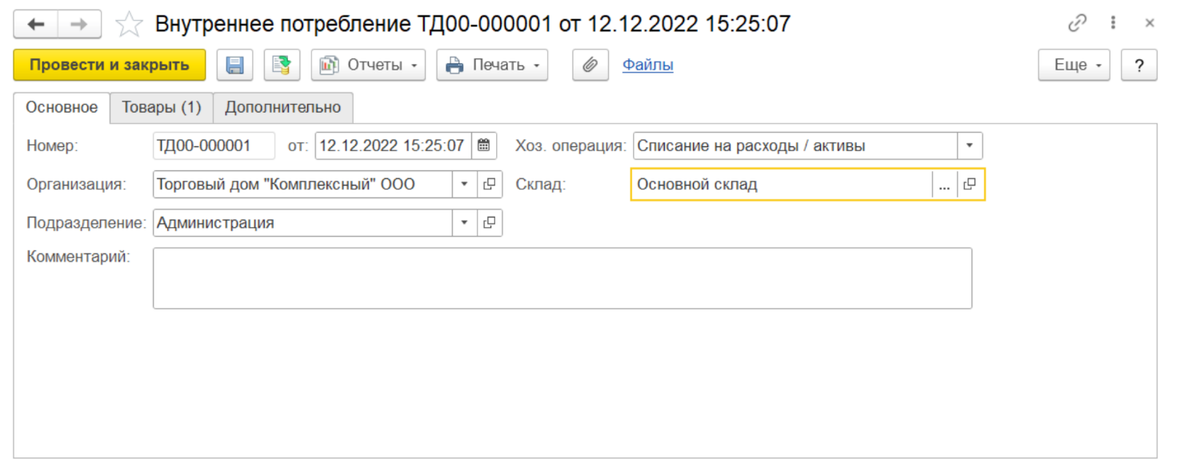Viewport: 1177px width, 471px height.
Task: Expand the Подразделение dropdown list
Action: (464, 223)
